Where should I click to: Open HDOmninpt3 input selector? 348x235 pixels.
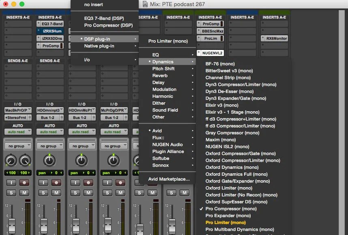point(50,110)
